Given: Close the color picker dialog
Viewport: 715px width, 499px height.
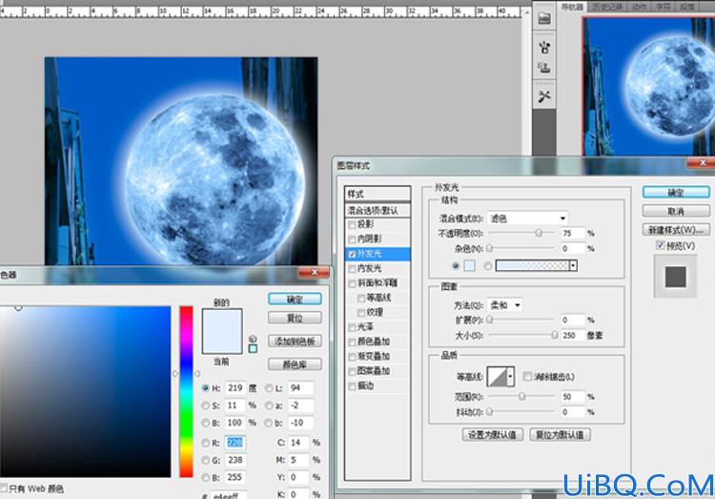Looking at the screenshot, I should [x=314, y=272].
